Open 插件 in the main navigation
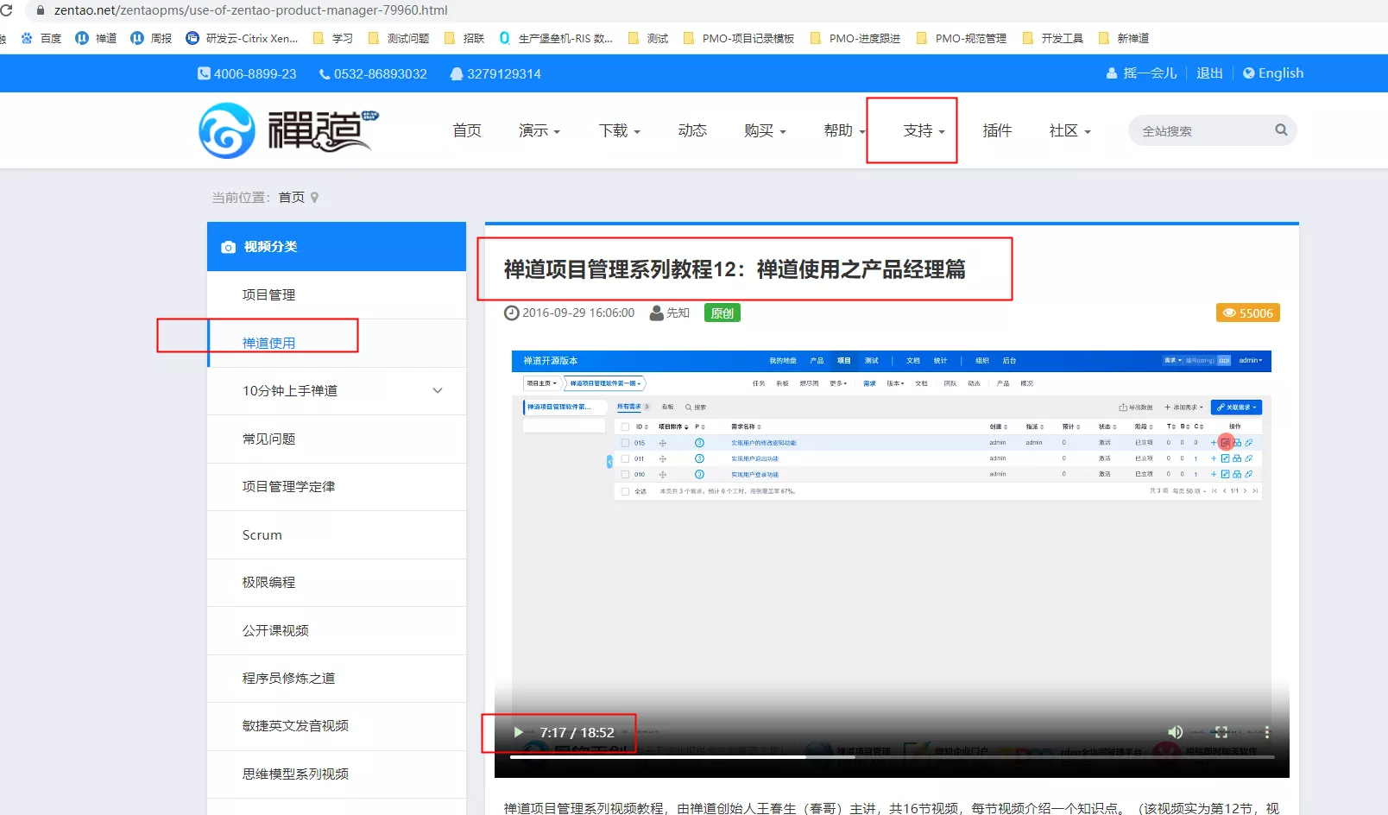Viewport: 1388px width, 815px height. click(x=997, y=130)
